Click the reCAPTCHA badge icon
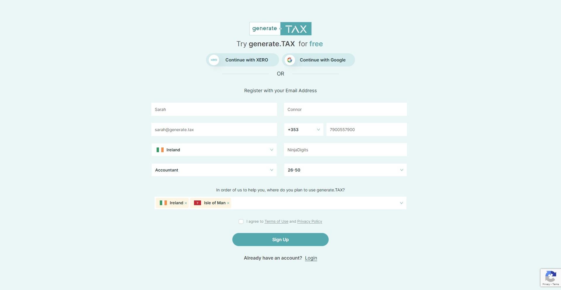 (x=550, y=276)
